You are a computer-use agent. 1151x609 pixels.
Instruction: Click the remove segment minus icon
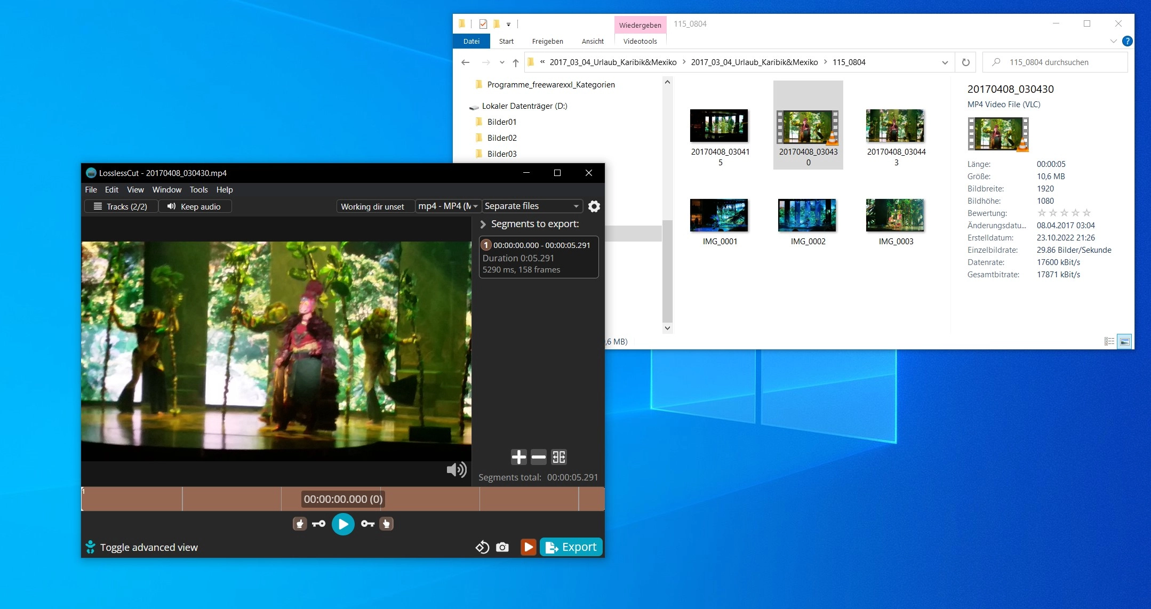pyautogui.click(x=539, y=457)
